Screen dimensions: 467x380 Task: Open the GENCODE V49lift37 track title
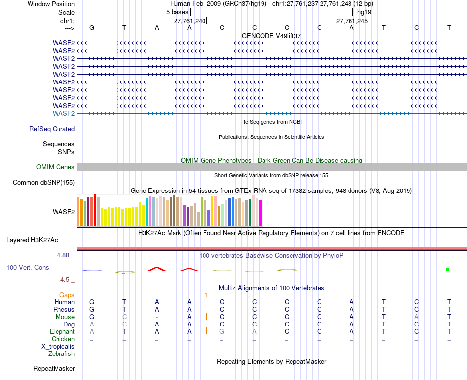tap(271, 36)
